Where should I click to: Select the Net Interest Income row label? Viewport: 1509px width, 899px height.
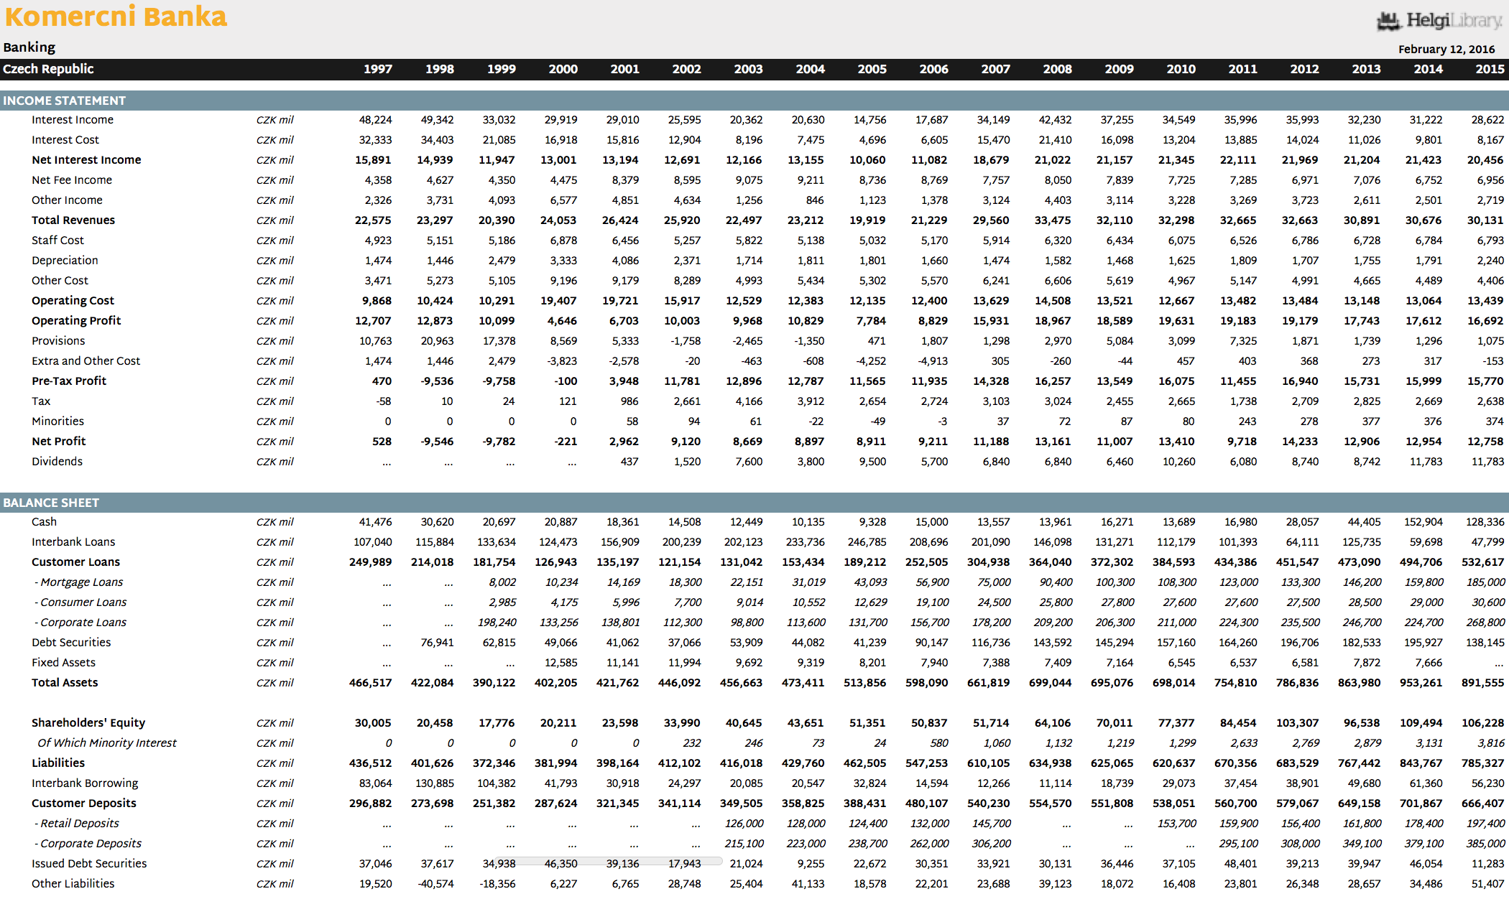coord(86,160)
